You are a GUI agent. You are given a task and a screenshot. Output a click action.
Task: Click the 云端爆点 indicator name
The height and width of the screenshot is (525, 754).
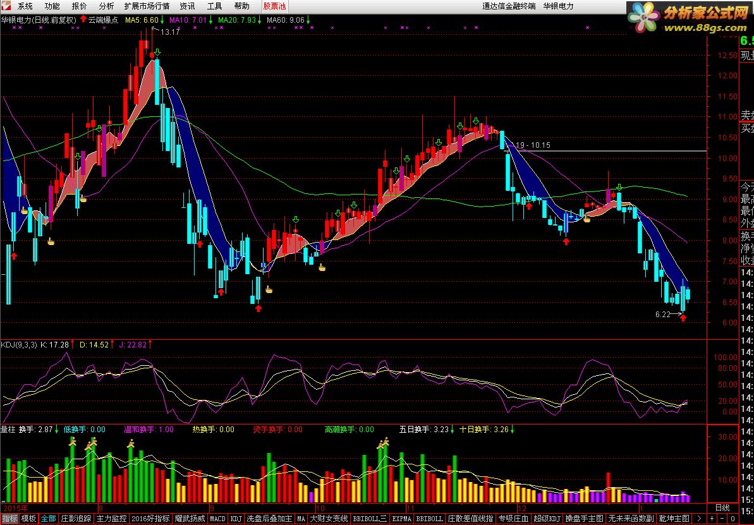pyautogui.click(x=103, y=20)
